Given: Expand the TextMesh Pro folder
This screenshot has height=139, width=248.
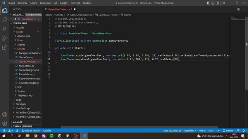Looking at the screenshot, I should click(26, 95).
